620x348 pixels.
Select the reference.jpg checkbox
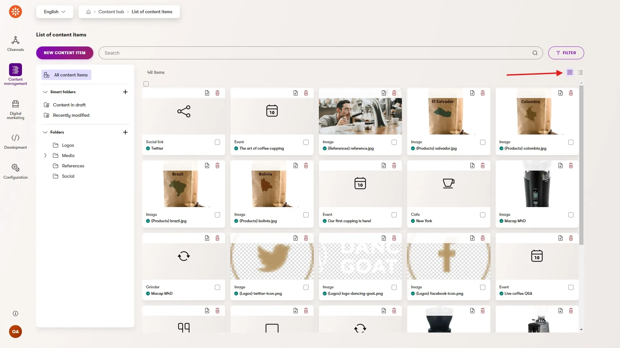pyautogui.click(x=394, y=142)
